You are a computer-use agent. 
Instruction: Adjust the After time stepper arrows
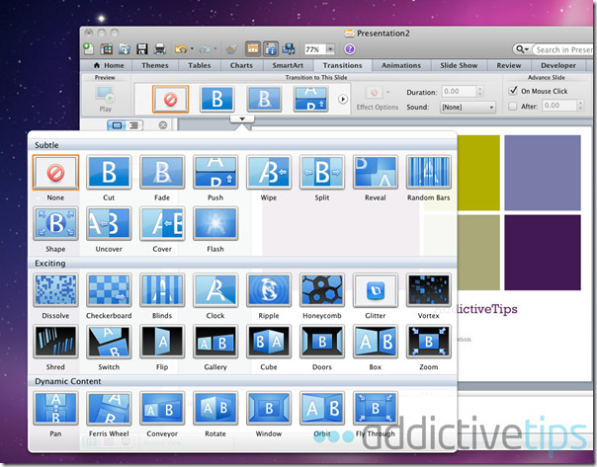click(580, 106)
